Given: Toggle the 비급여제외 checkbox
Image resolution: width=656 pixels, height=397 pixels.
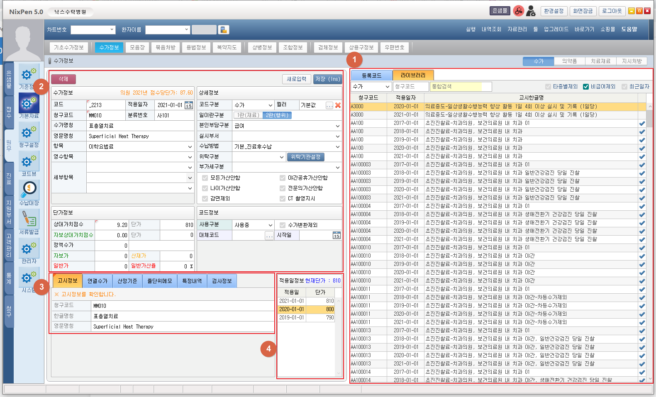Looking at the screenshot, I should point(586,87).
